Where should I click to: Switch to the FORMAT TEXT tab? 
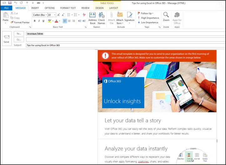pyautogui.click(x=68, y=8)
